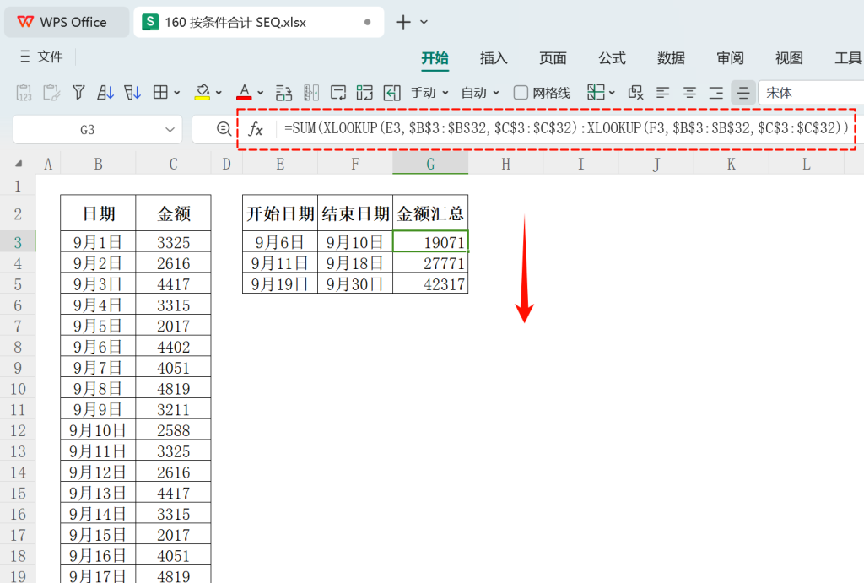Select cell with value 42317
Viewport: 864px width, 583px height.
[x=430, y=283]
